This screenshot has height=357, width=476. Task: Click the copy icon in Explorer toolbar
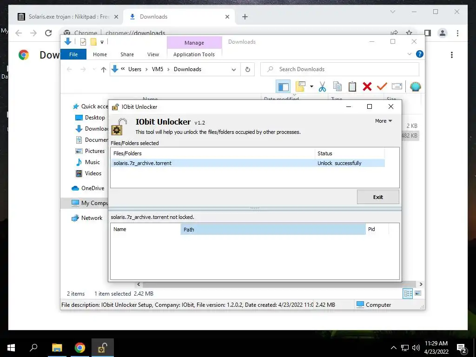tap(337, 86)
